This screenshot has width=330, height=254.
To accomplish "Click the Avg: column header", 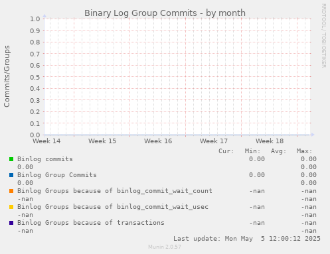I will [278, 151].
